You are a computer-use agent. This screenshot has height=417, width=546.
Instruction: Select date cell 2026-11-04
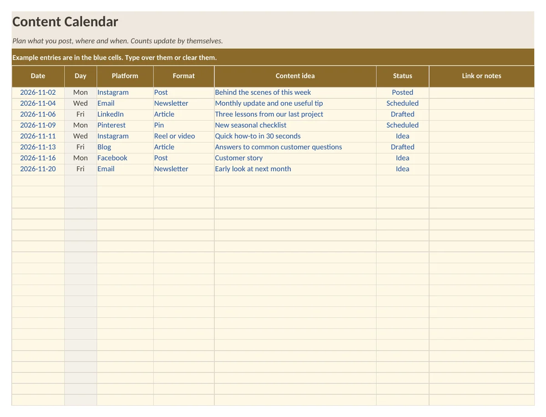(38, 103)
